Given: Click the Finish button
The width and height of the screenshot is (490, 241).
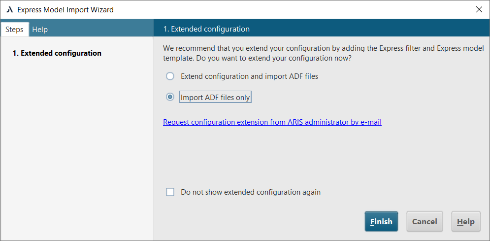Looking at the screenshot, I should point(381,222).
